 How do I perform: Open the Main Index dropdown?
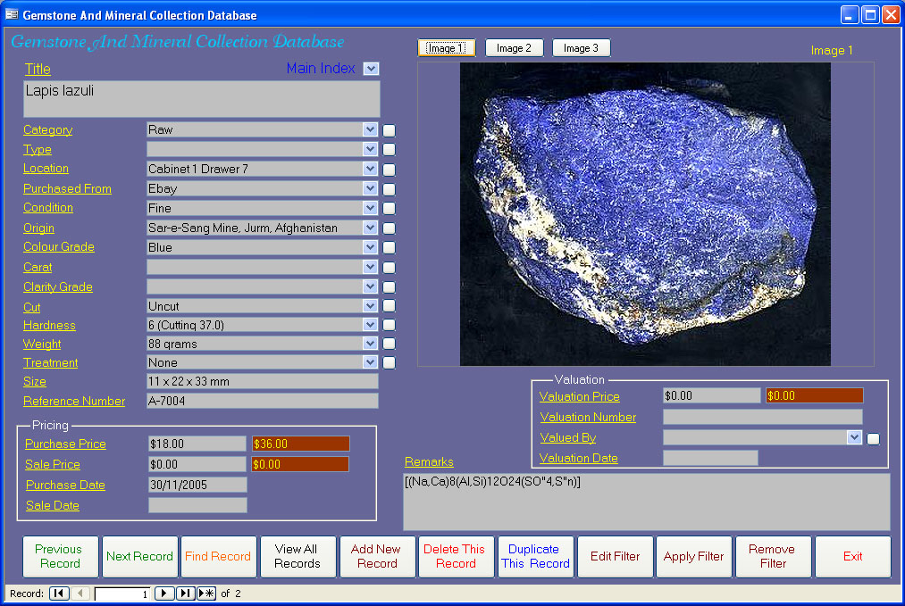click(371, 69)
